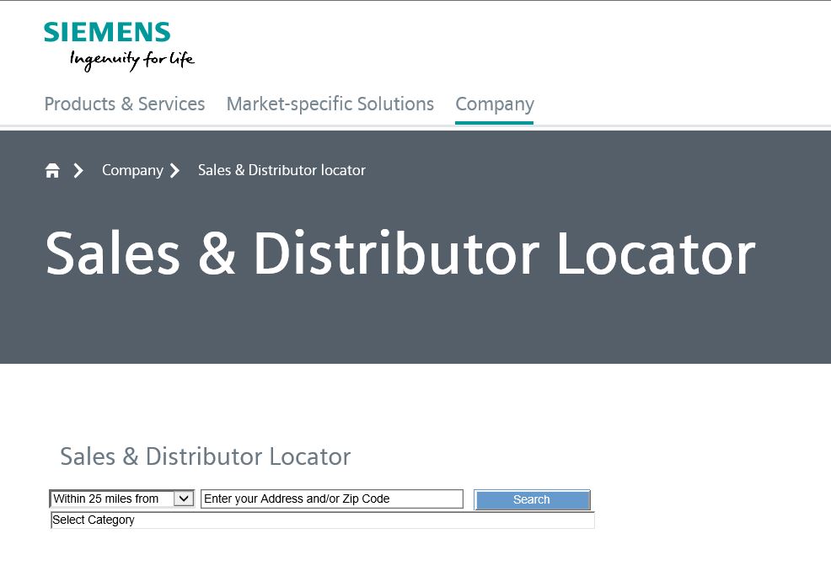Click the Sales & Distributor locator breadcrumb
The width and height of the screenshot is (831, 576).
(x=282, y=170)
